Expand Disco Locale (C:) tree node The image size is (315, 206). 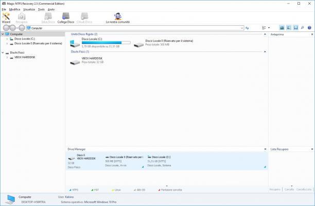point(7,39)
